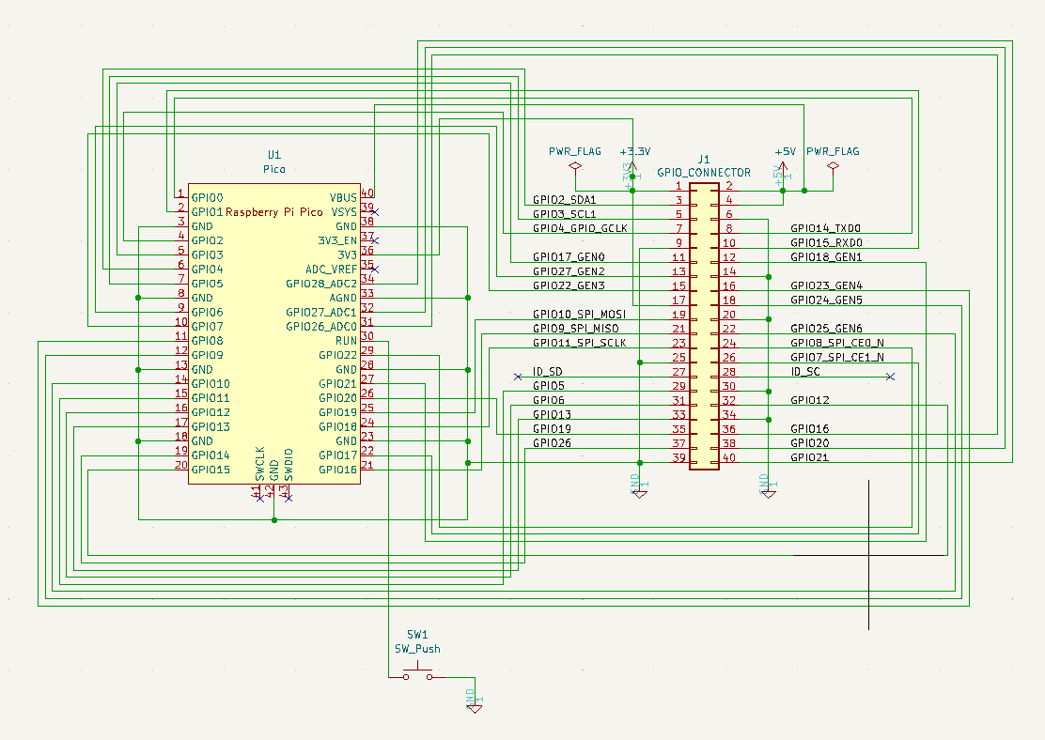This screenshot has height=740, width=1045.
Task: Select the no-connect marker on ID_SC
Action: pos(890,377)
